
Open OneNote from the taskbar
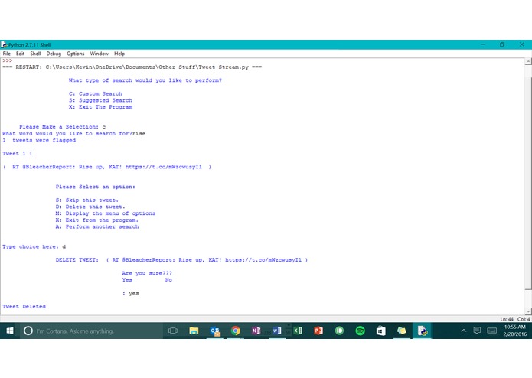tap(256, 331)
